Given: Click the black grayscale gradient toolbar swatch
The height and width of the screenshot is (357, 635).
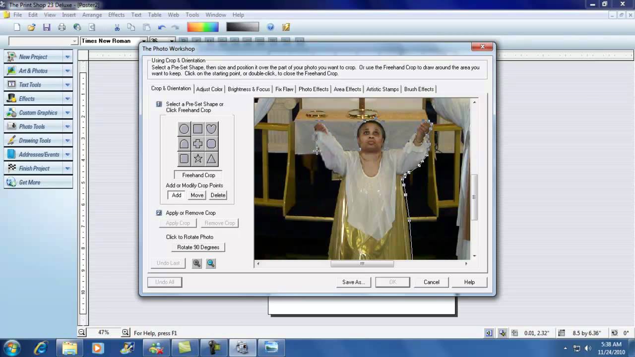Looking at the screenshot, I should (243, 27).
